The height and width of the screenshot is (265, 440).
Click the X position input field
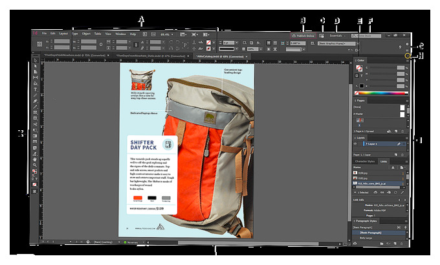(x=62, y=41)
